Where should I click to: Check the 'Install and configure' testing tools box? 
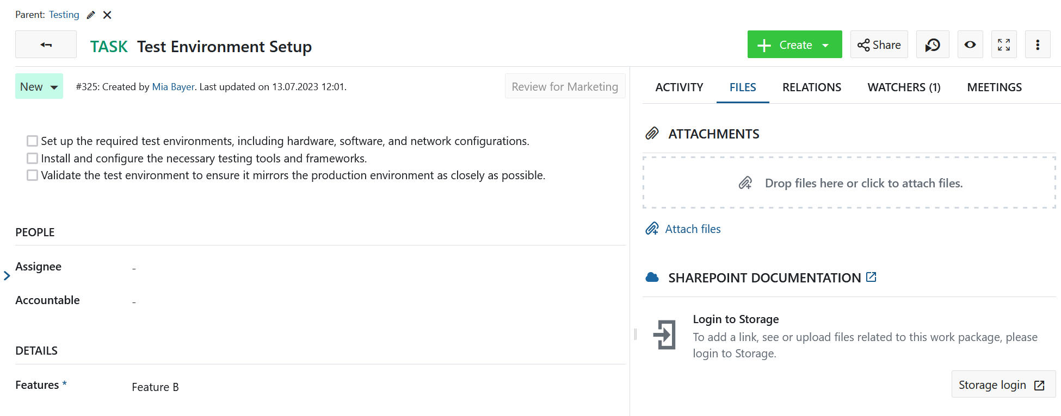(x=33, y=159)
